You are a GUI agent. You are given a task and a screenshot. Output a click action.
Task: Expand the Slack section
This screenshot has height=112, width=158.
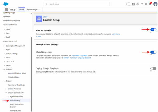click(x=4, y=57)
